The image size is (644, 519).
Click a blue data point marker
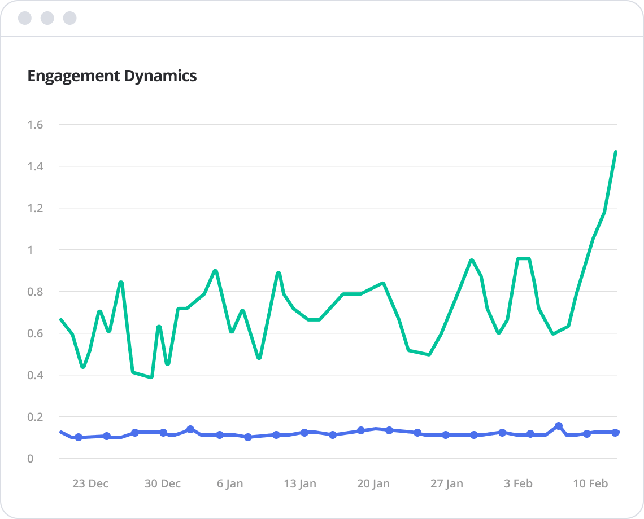[x=190, y=429]
